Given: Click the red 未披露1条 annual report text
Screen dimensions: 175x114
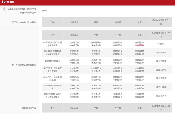Looking at the screenshot, I should [x=139, y=45].
